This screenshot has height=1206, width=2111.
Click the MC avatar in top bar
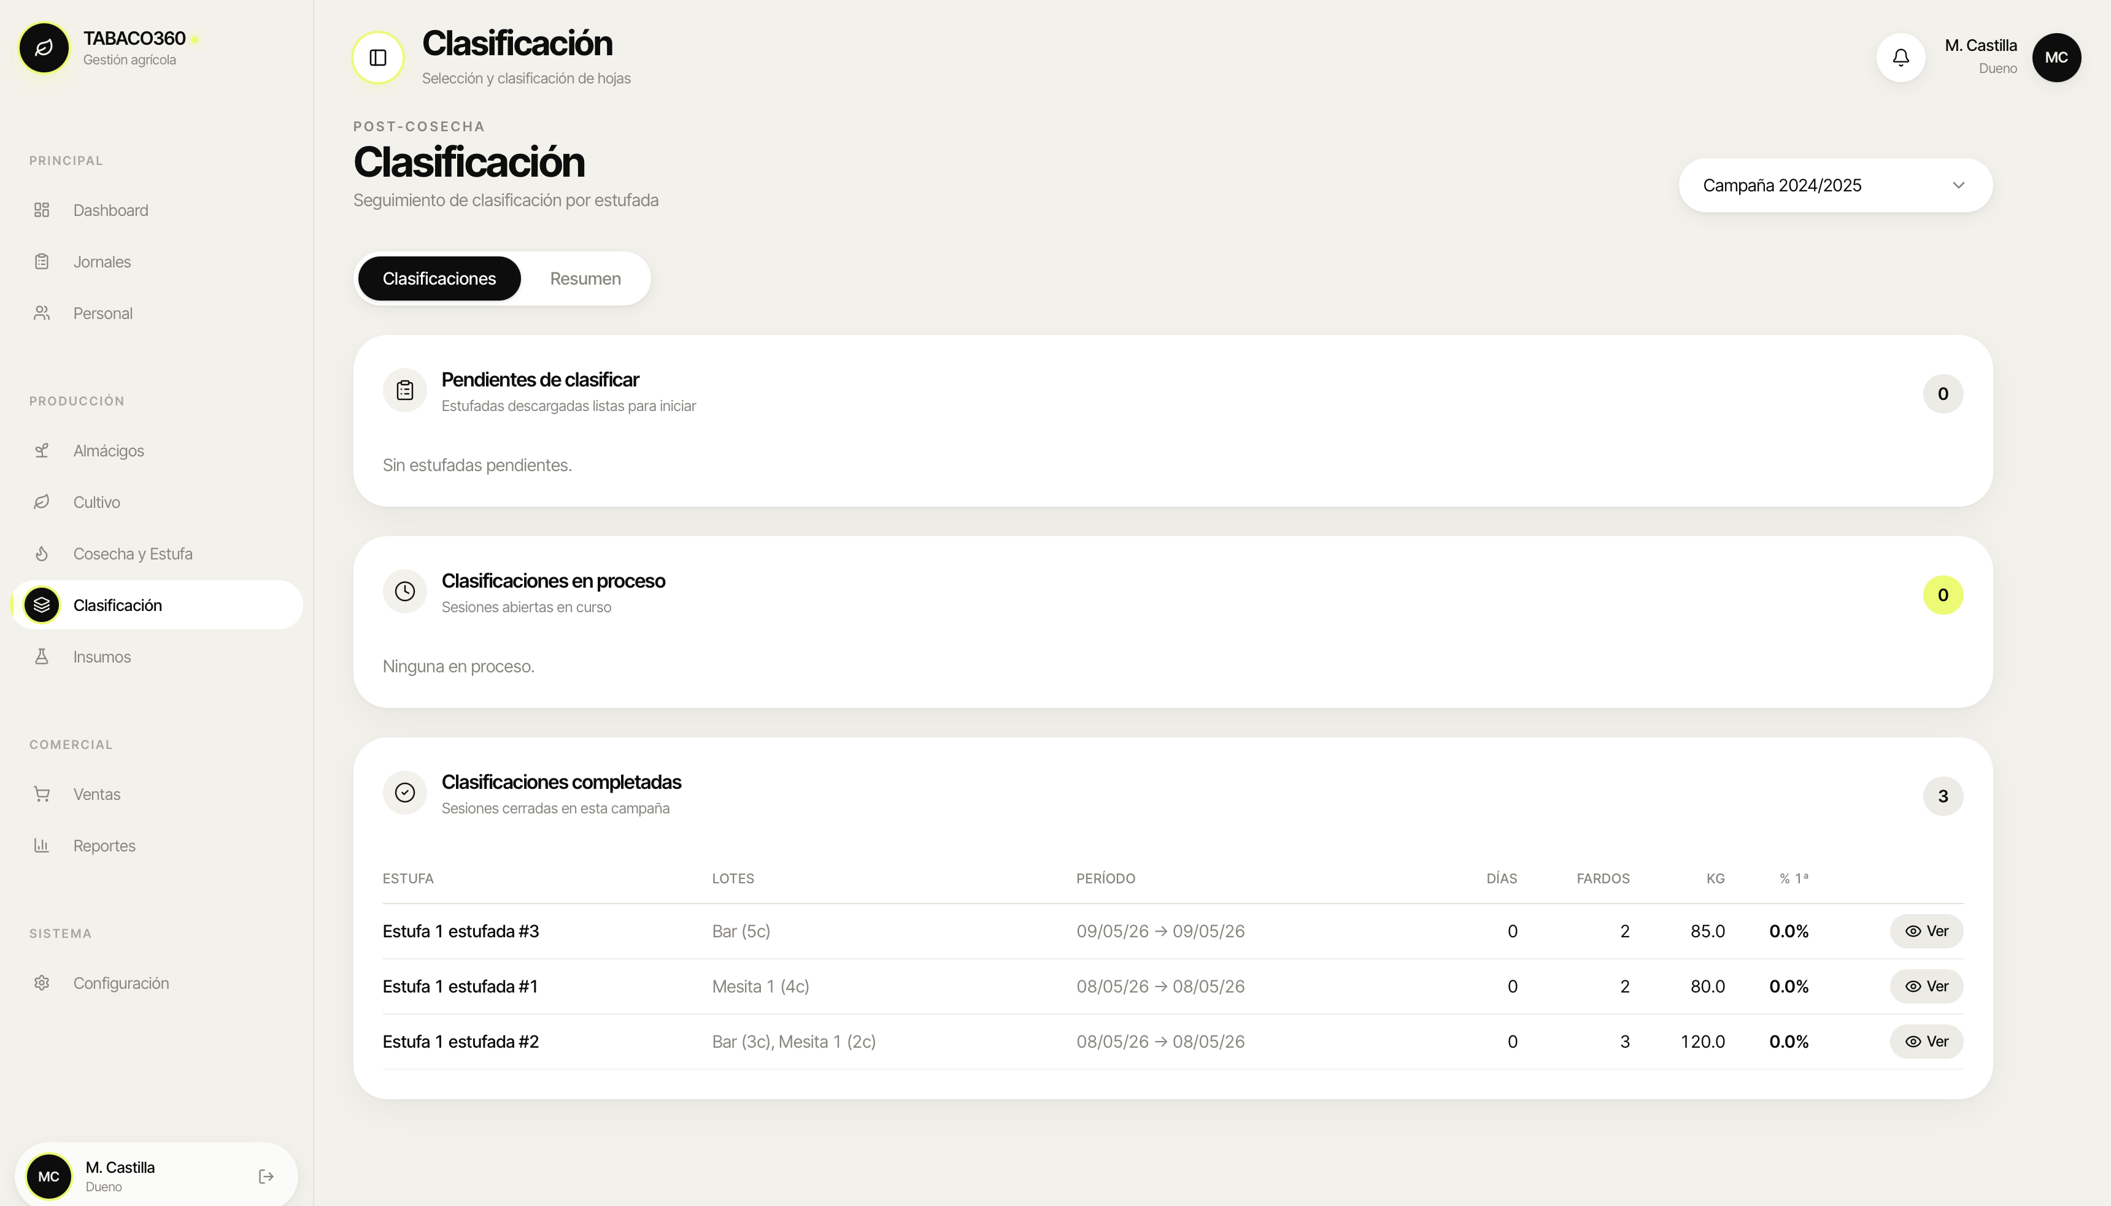2056,57
